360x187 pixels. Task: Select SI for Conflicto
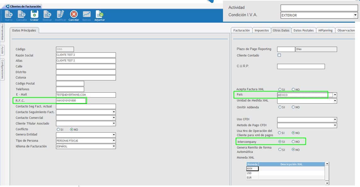(58, 129)
